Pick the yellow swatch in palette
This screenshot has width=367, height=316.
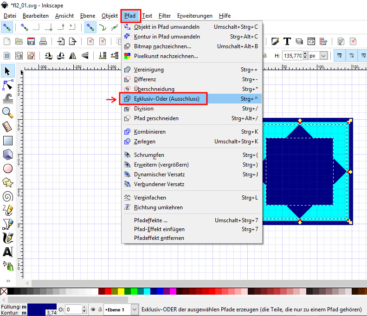122,291
